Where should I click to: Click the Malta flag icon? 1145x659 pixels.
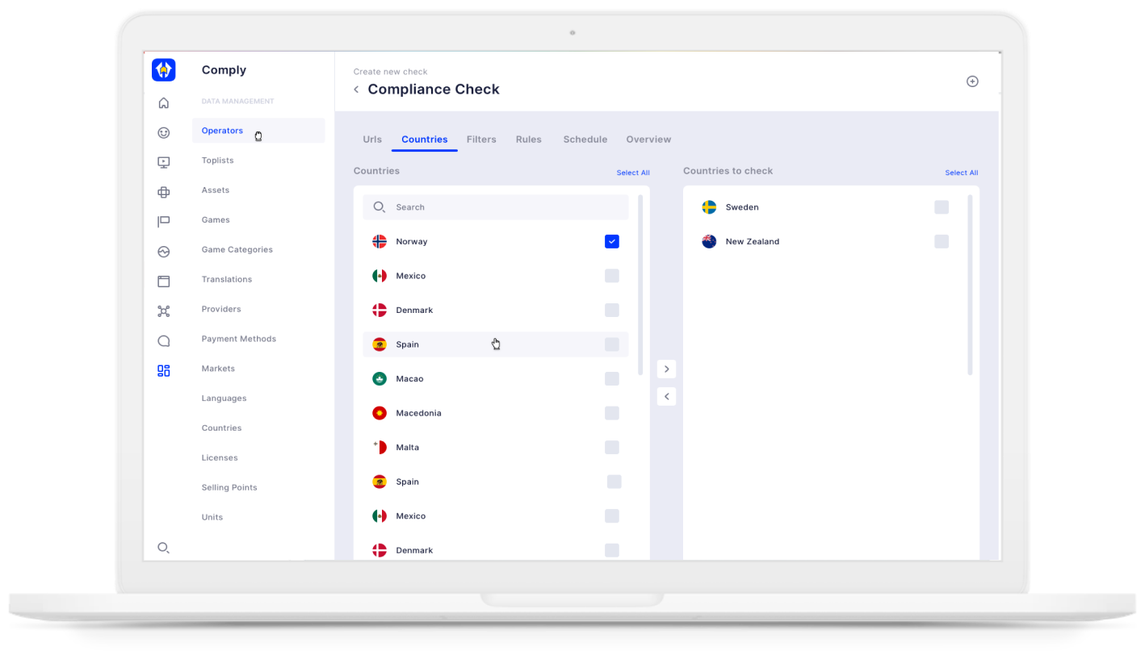[380, 447]
